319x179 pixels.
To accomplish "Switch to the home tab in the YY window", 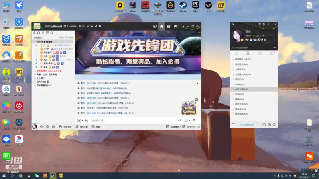I will click(x=236, y=53).
